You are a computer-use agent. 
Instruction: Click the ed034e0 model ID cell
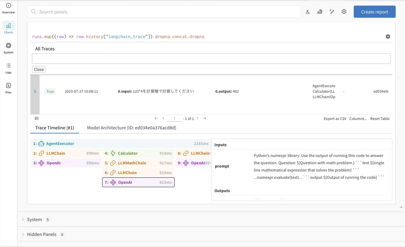point(381,92)
